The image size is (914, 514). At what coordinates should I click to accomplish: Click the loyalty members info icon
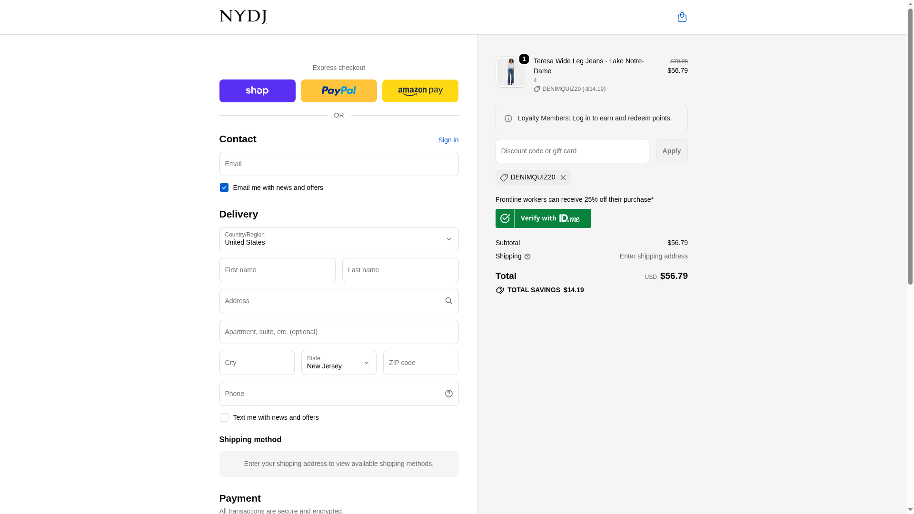tap(508, 119)
